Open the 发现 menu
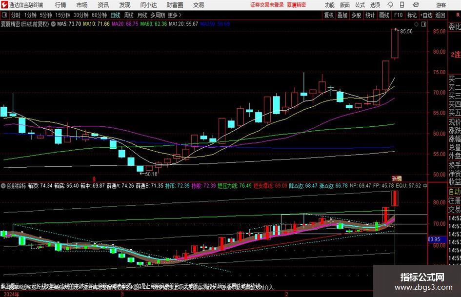The width and height of the screenshot is (461, 297). pos(125,5)
